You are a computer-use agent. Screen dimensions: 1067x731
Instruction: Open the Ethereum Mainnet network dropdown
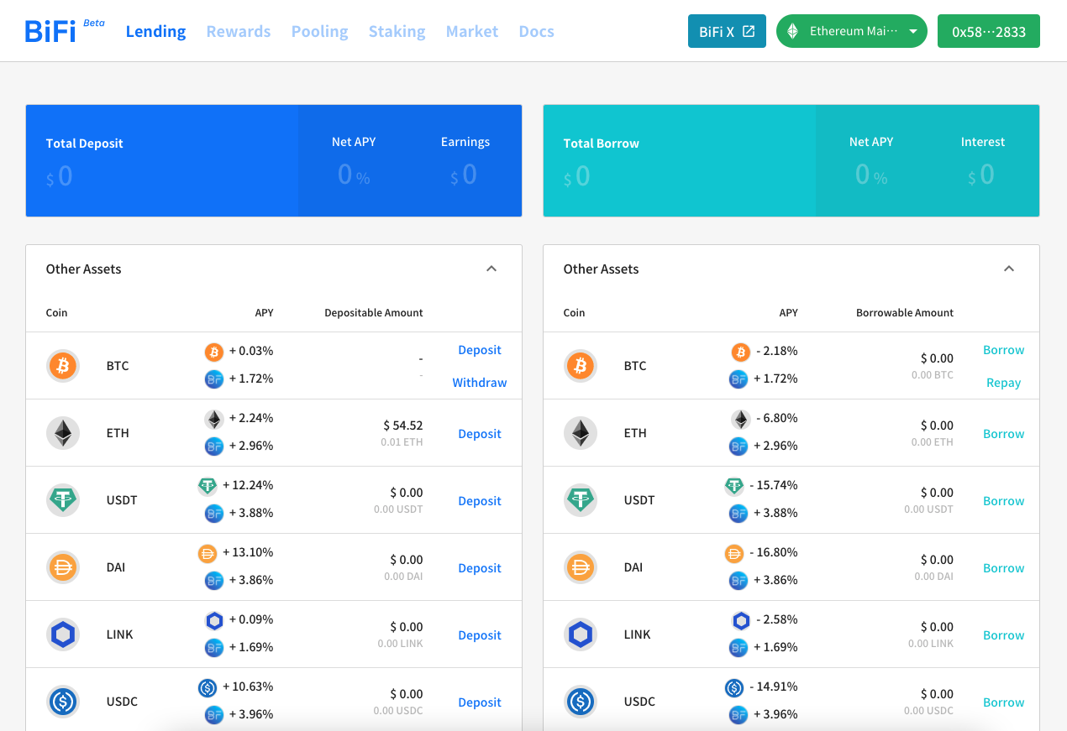[852, 31]
